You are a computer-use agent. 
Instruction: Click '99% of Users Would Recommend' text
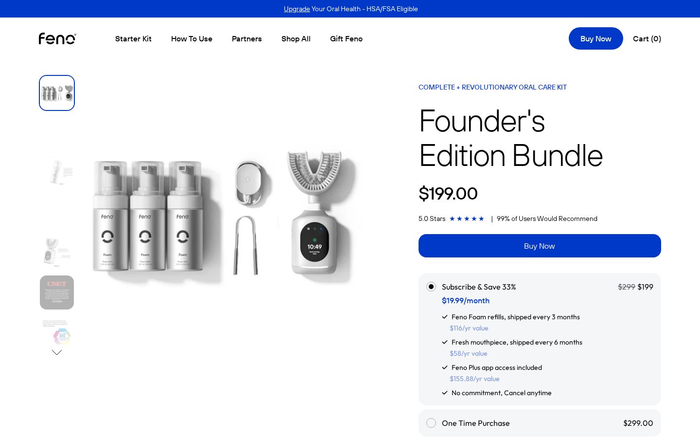547,219
